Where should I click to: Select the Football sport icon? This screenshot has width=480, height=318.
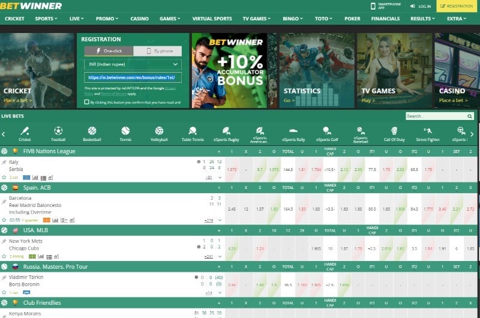tap(58, 134)
